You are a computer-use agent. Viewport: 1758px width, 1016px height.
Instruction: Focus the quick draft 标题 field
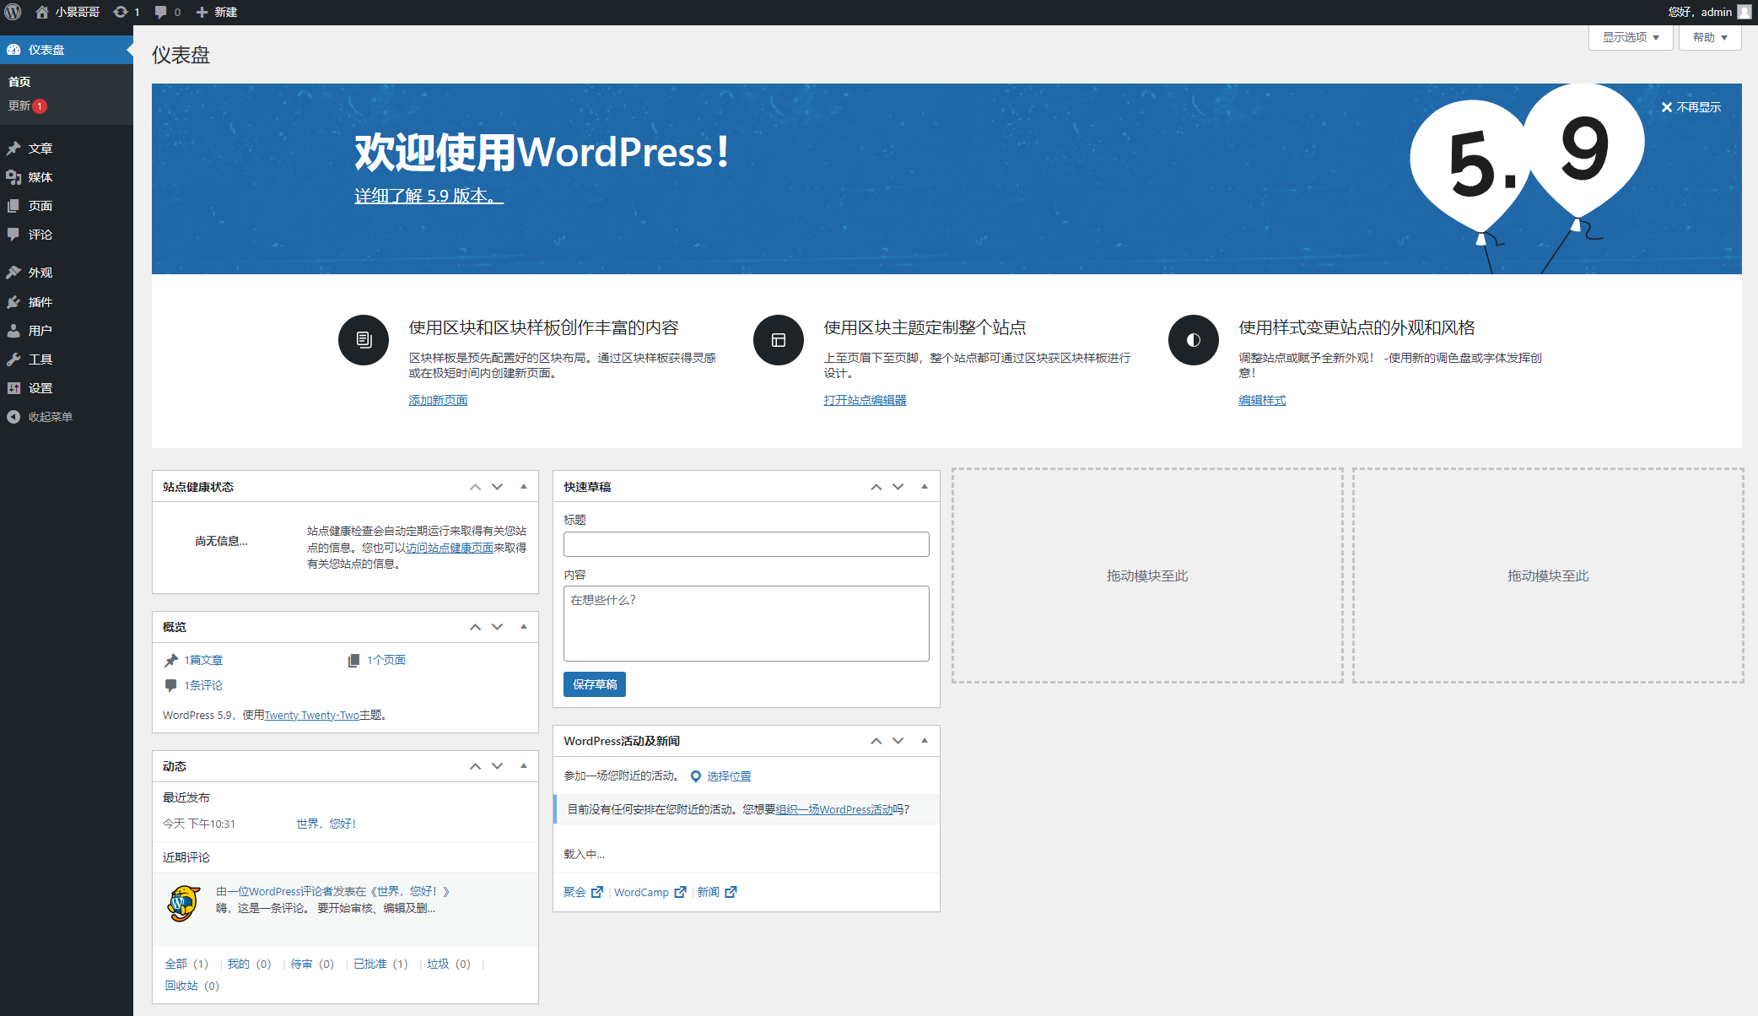coord(746,544)
